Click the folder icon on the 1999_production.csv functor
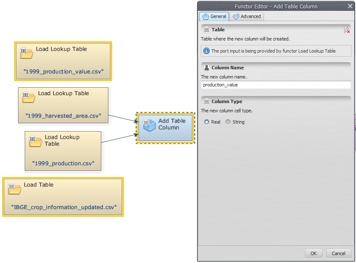The height and width of the screenshot is (263, 356). tap(35, 141)
